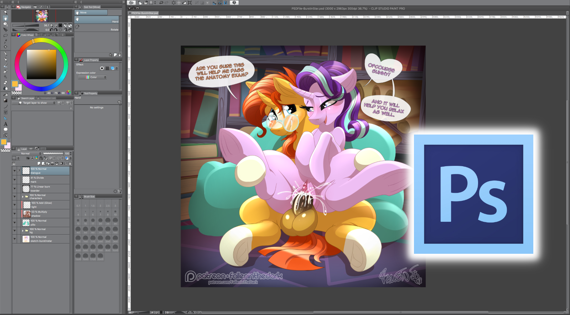The image size is (570, 315).
Task: Open the Layer panel menu button
Action: 14,148
